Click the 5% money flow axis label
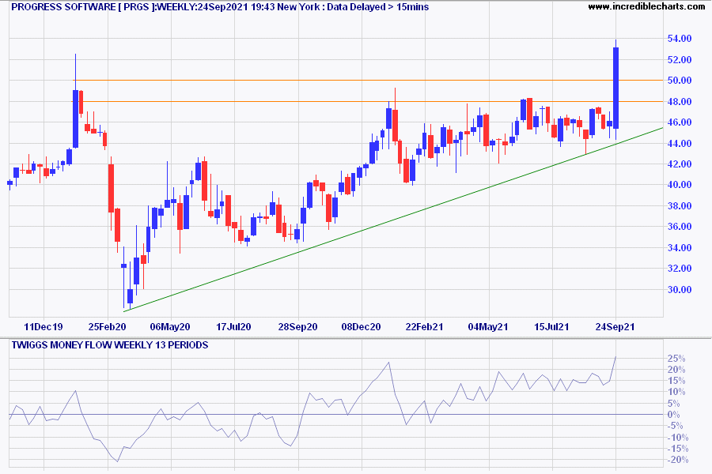This screenshot has height=474, width=712. [x=673, y=403]
